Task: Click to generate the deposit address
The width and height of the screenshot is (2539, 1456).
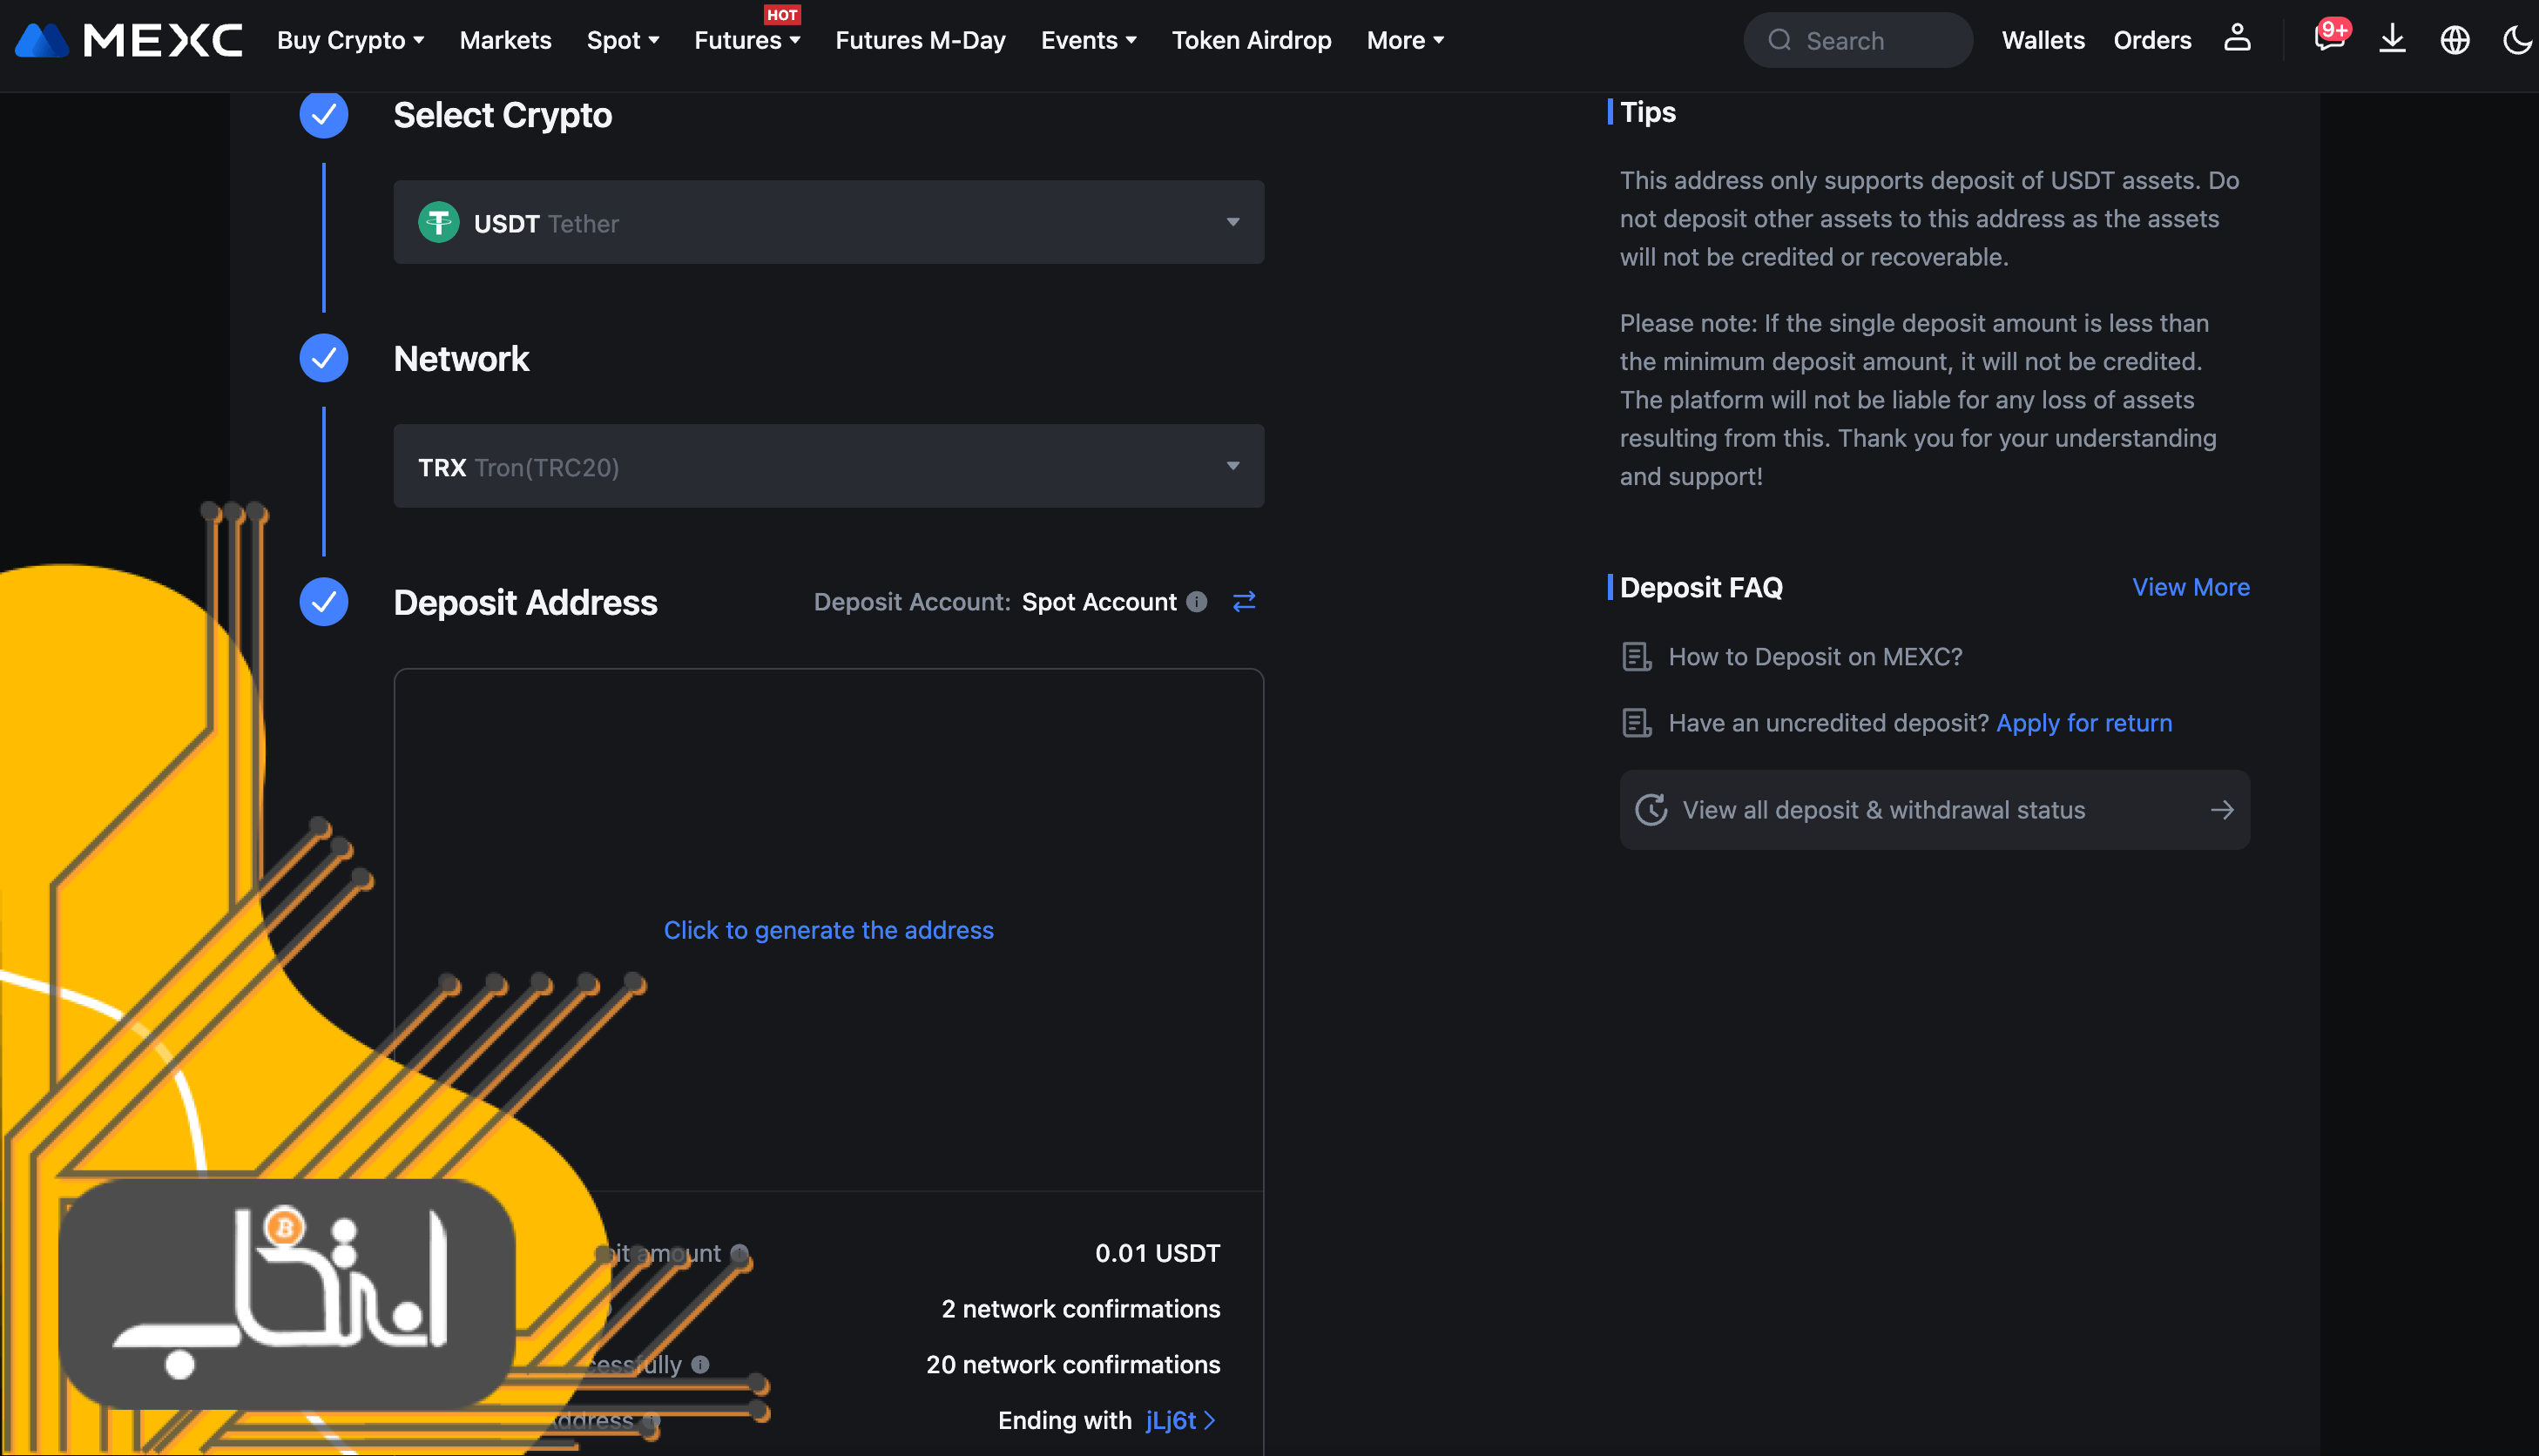Action: coord(828,929)
